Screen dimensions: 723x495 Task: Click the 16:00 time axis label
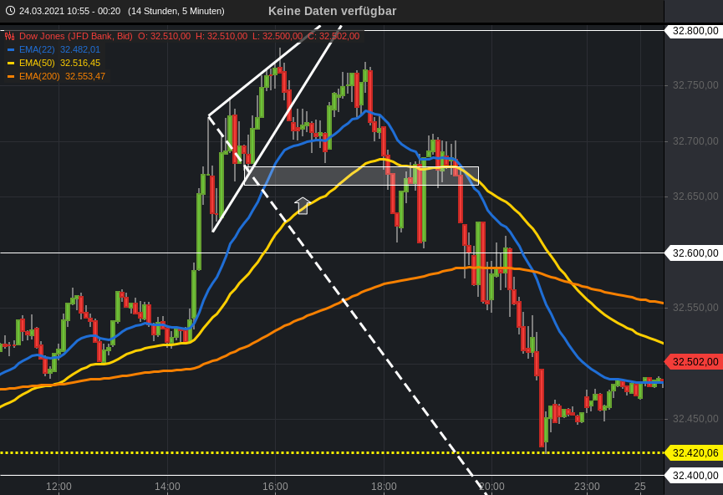point(275,487)
